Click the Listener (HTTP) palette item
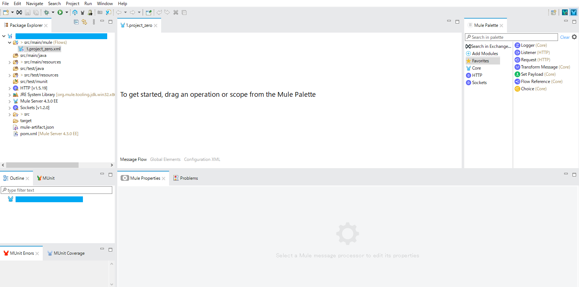The image size is (579, 287). (x=532, y=53)
